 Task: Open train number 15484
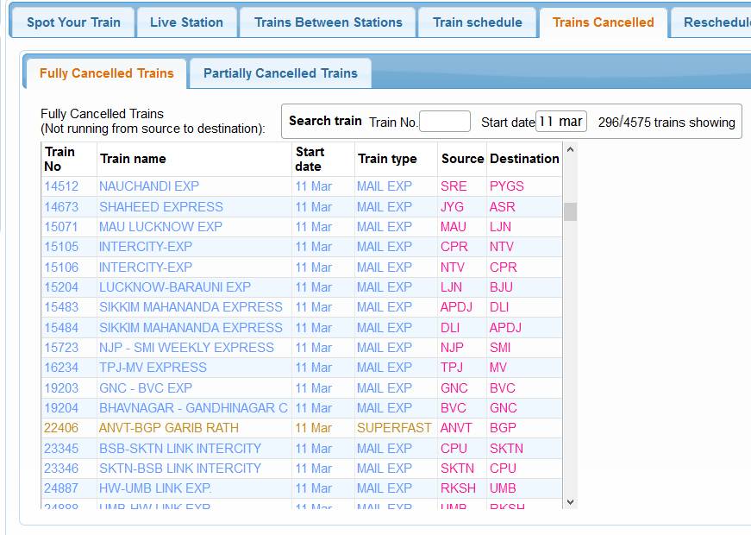click(61, 328)
